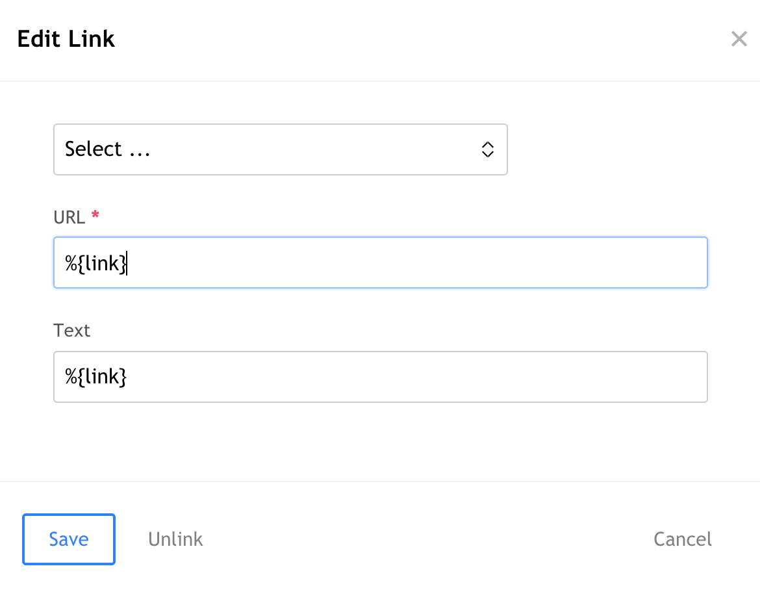Focus the URL input field
Viewport: 760px width, 590px height.
[380, 263]
